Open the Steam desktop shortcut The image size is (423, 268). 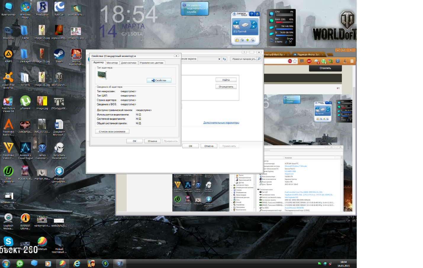coord(59,56)
